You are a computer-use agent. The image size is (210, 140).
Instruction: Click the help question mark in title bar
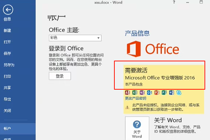[x=174, y=2]
